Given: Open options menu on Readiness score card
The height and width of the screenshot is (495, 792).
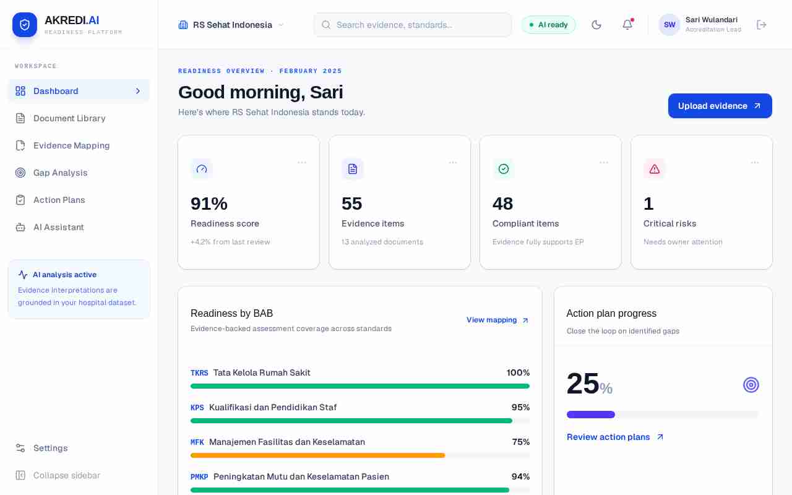Looking at the screenshot, I should (x=302, y=163).
